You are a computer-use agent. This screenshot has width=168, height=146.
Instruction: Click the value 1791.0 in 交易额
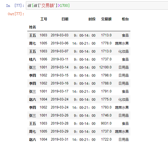click(106, 91)
